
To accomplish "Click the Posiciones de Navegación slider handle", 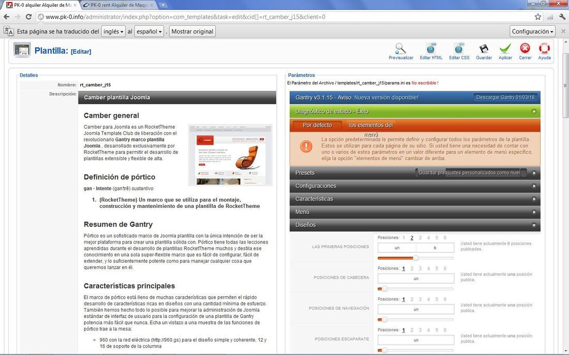I will point(384,319).
